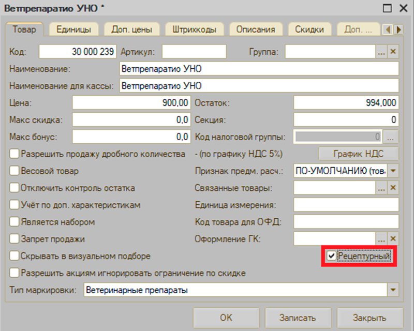Open the График НДС button
Screen dimensions: 414x331
pyautogui.click(x=358, y=154)
